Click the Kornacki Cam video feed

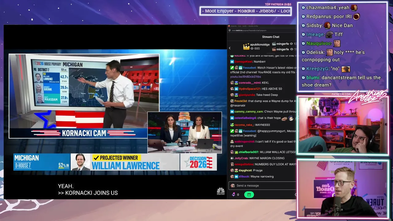click(84, 96)
